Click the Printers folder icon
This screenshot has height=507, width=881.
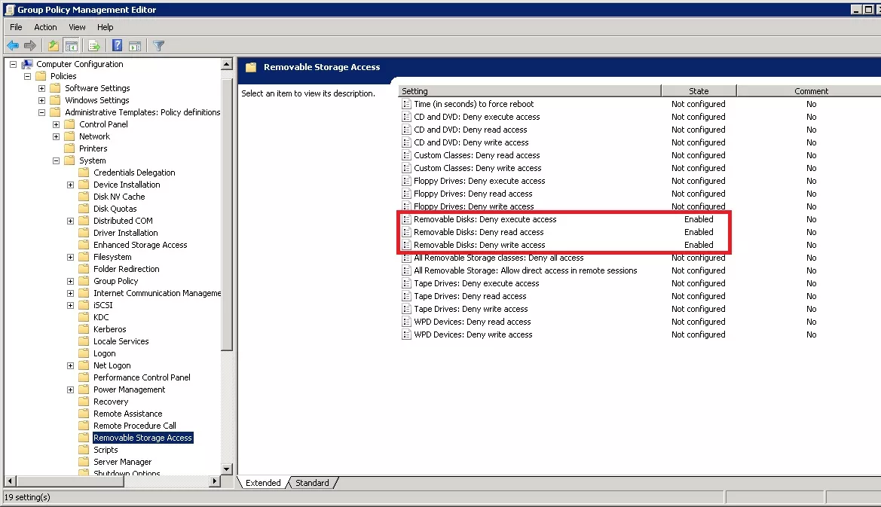69,149
